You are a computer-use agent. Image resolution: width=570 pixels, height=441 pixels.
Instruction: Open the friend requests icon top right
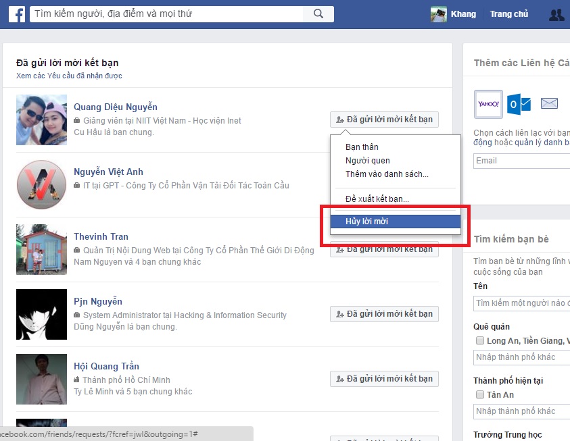click(556, 14)
